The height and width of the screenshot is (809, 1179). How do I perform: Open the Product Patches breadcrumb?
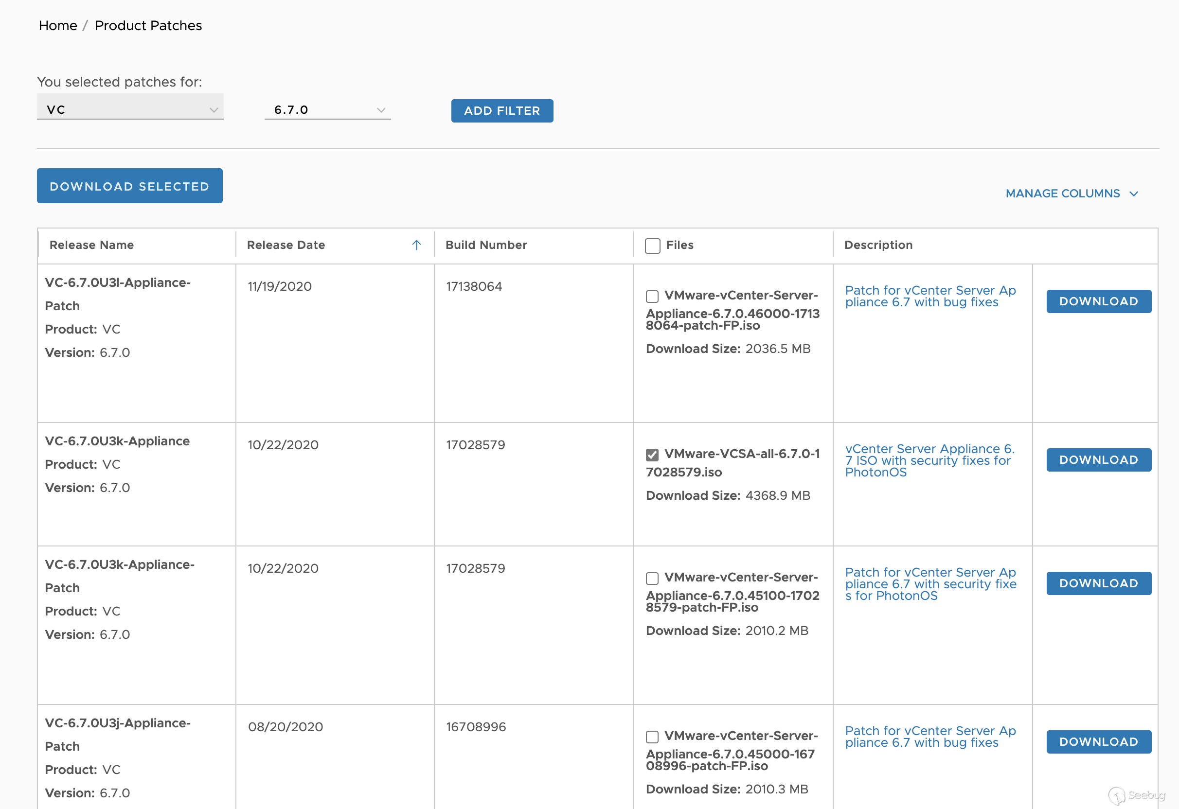(x=148, y=25)
